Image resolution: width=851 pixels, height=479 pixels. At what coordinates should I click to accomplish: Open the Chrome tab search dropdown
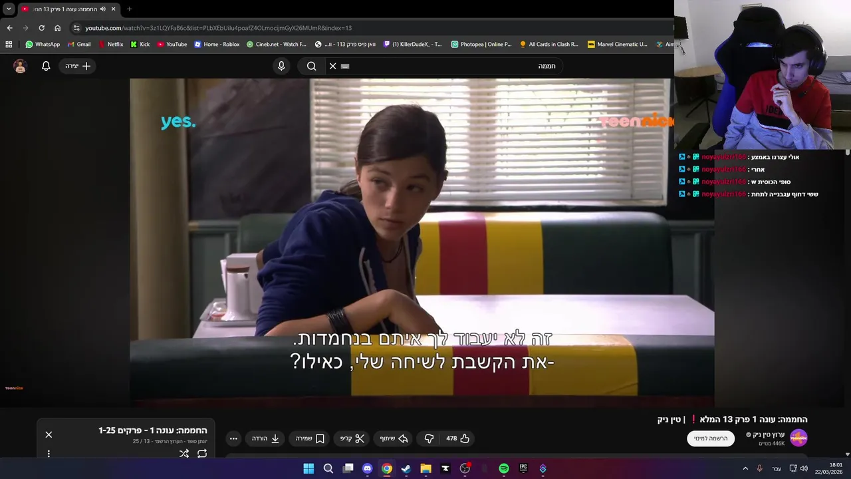click(x=9, y=9)
